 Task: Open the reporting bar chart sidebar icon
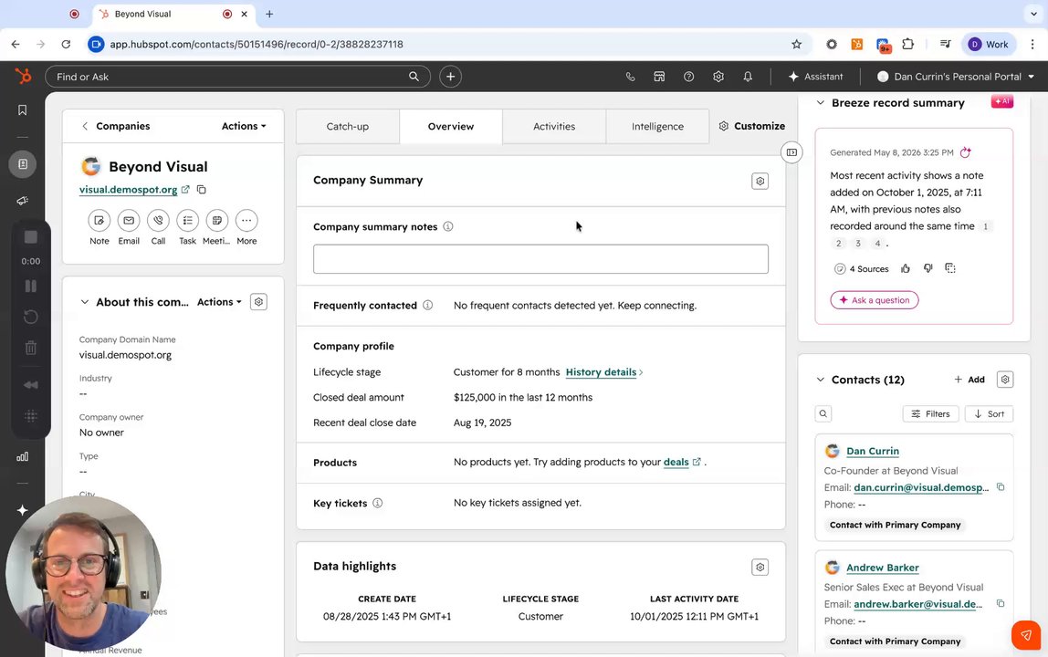coord(22,456)
